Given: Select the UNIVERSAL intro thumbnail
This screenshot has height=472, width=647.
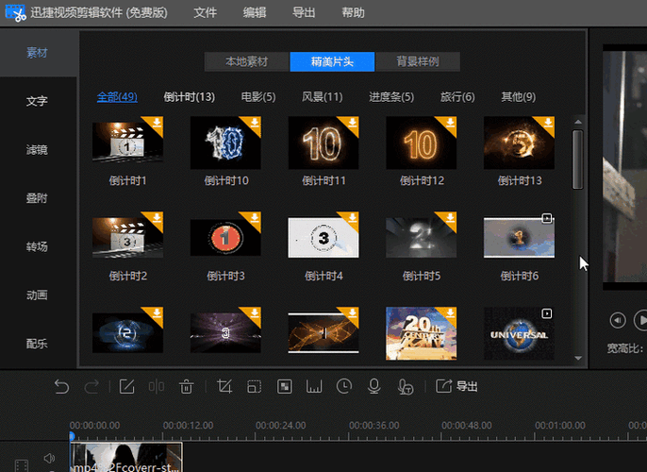Looking at the screenshot, I should [x=519, y=331].
